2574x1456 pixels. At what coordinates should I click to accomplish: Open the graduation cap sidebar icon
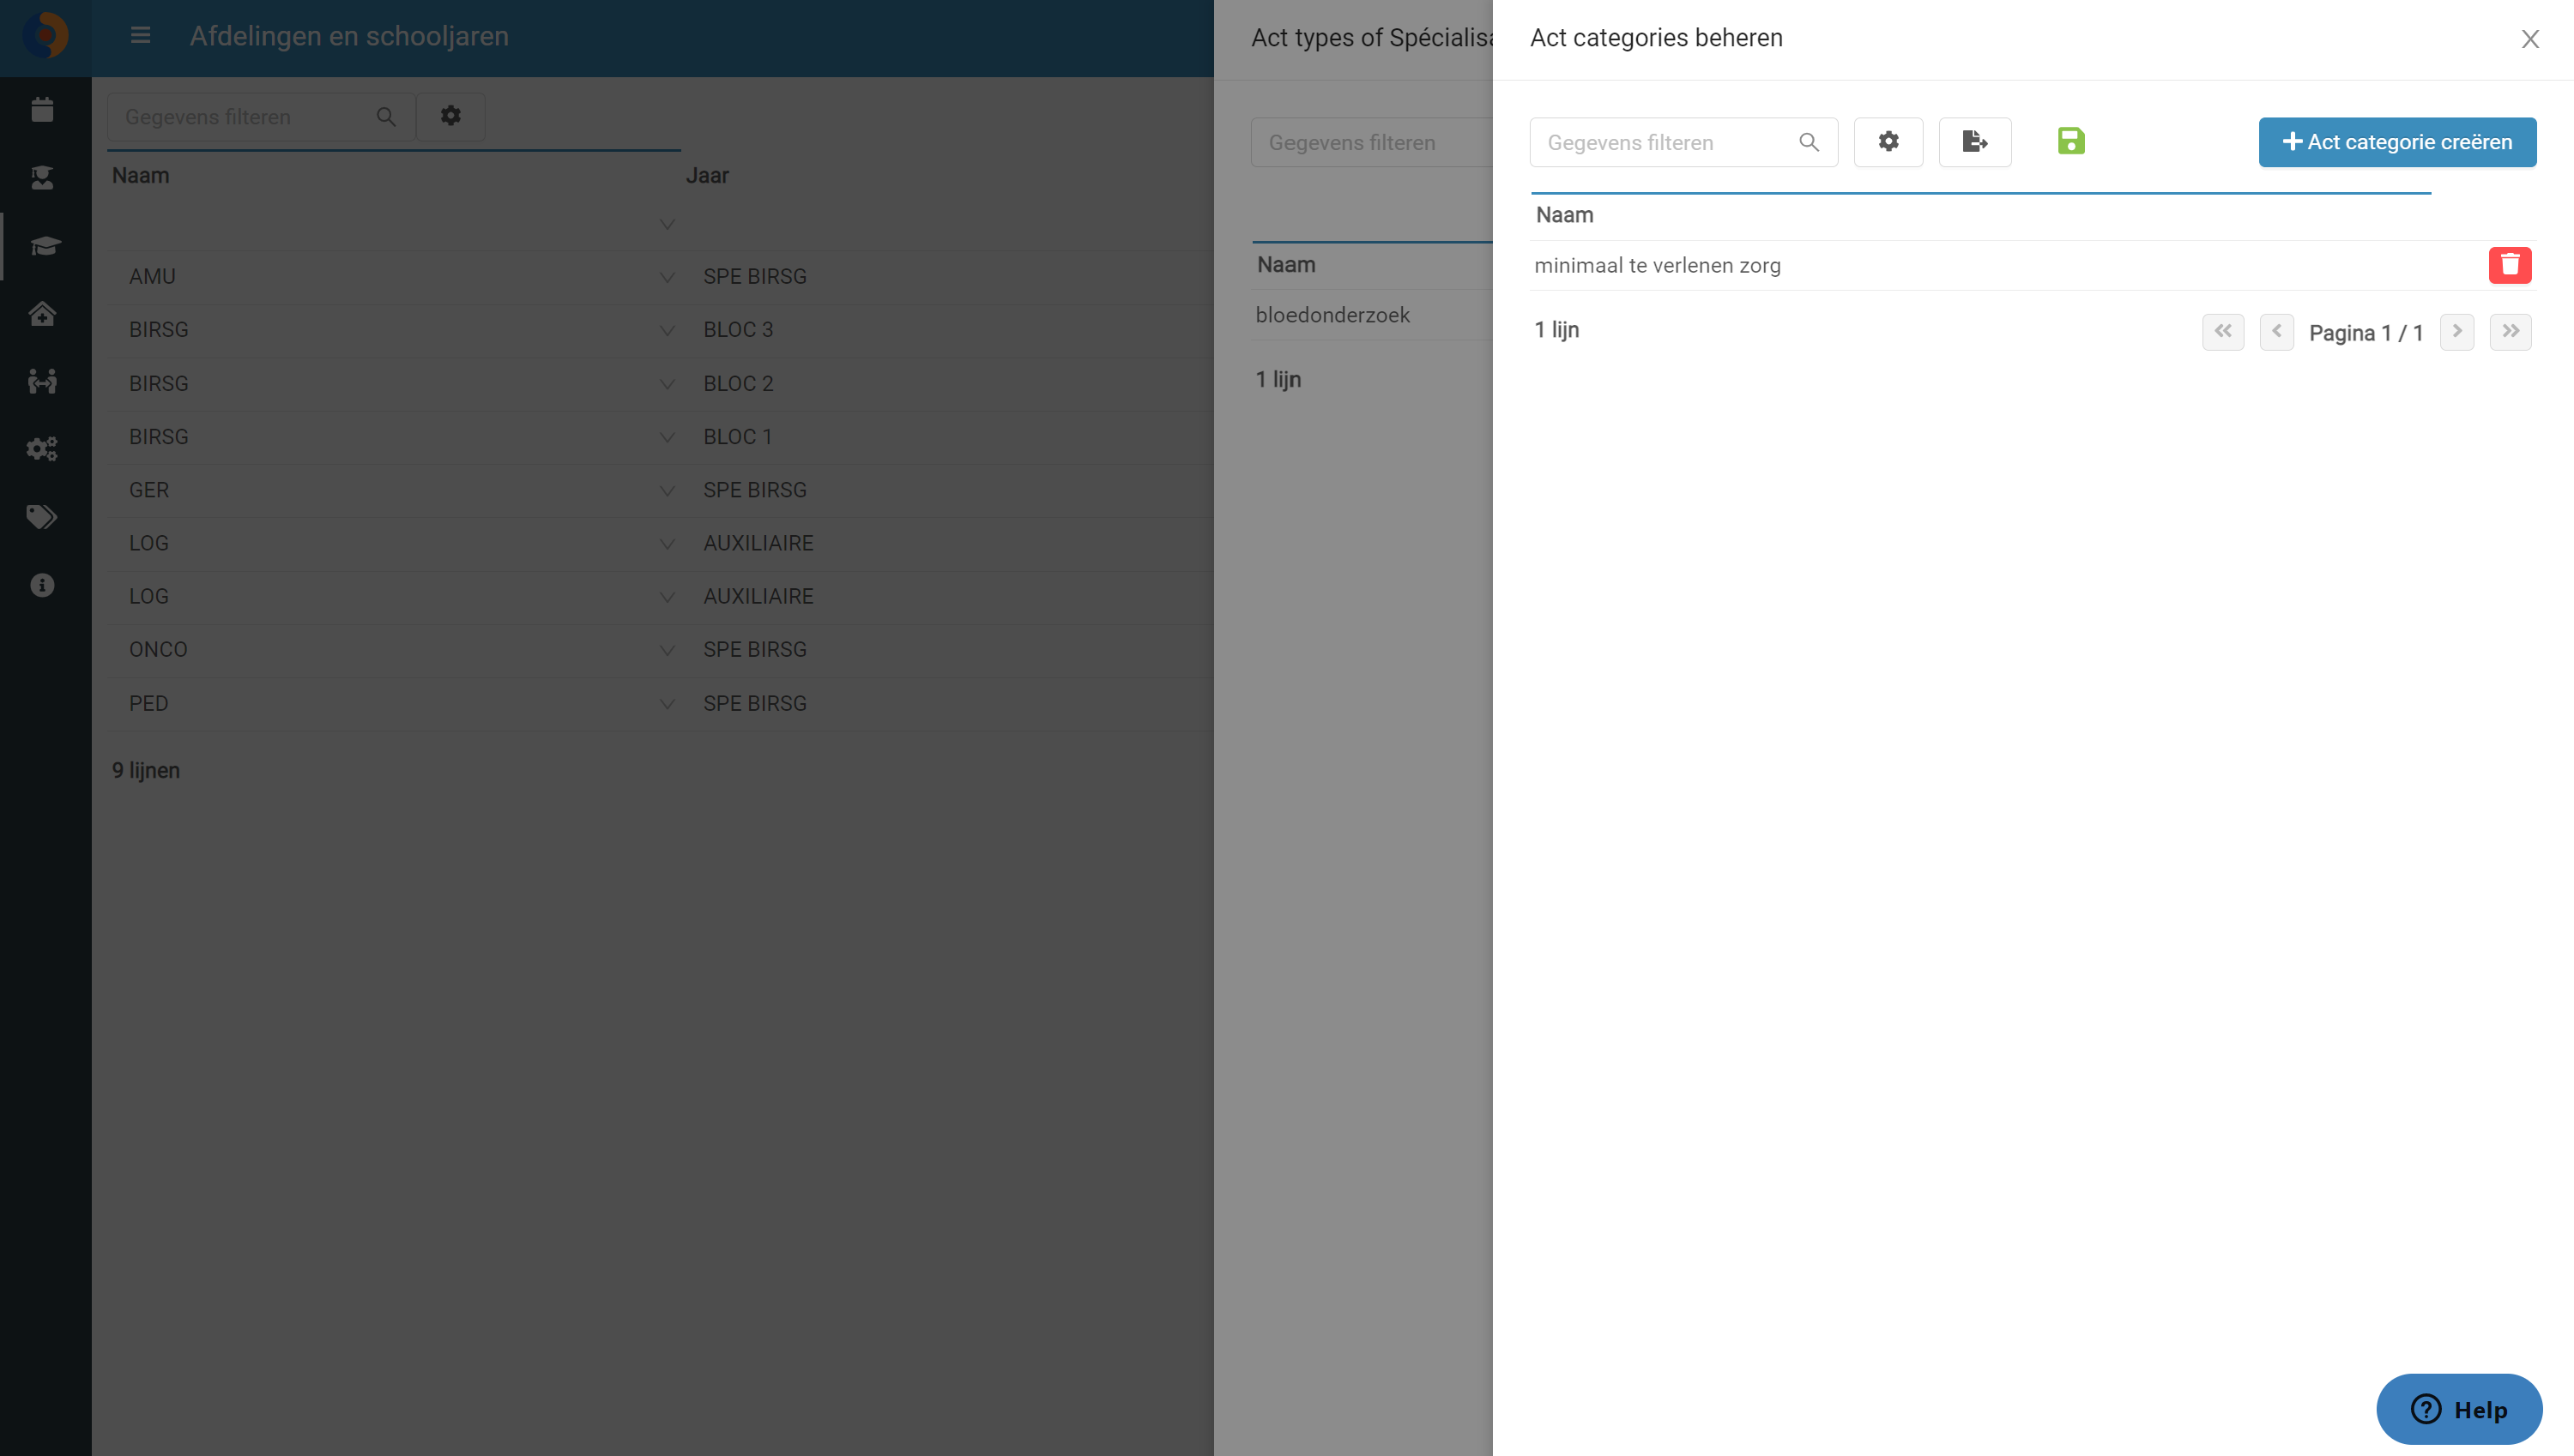pyautogui.click(x=45, y=245)
